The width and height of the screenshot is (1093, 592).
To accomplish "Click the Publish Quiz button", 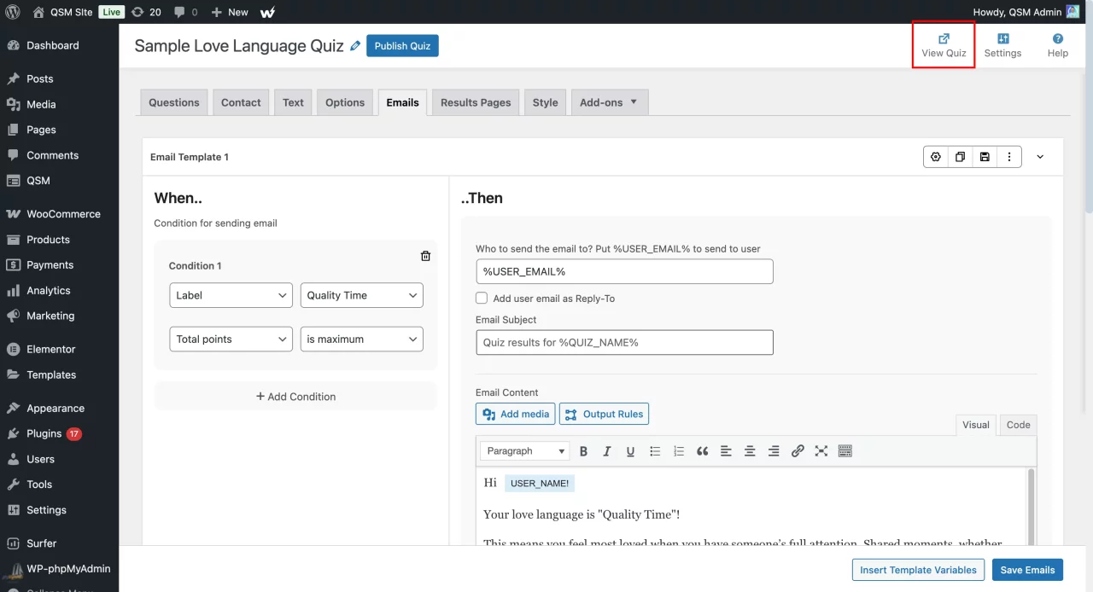I will 402,45.
